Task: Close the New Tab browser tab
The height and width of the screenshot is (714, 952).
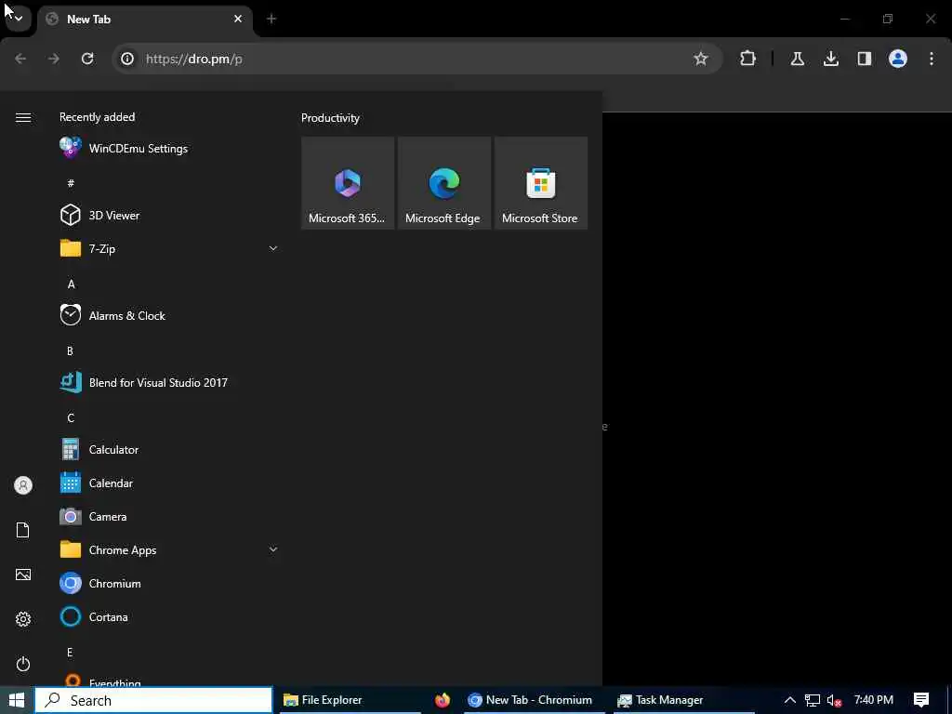Action: click(238, 19)
